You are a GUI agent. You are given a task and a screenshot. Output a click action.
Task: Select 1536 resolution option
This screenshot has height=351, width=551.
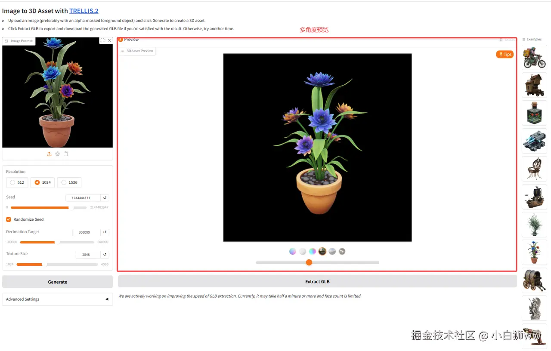69,182
